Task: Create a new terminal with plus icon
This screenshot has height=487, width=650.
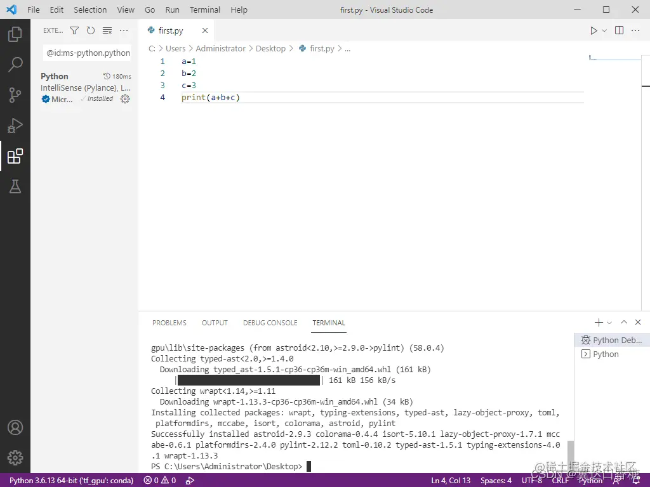Action: tap(599, 322)
